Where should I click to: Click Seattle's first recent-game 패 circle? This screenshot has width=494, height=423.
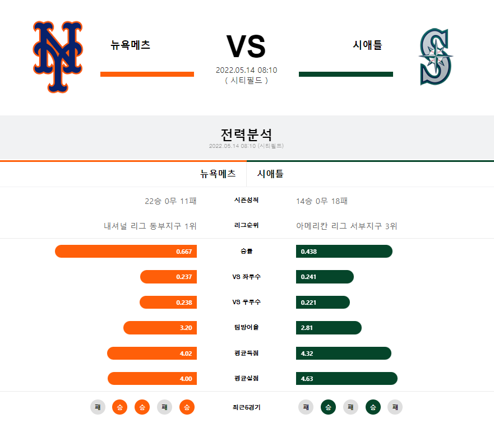(x=306, y=407)
